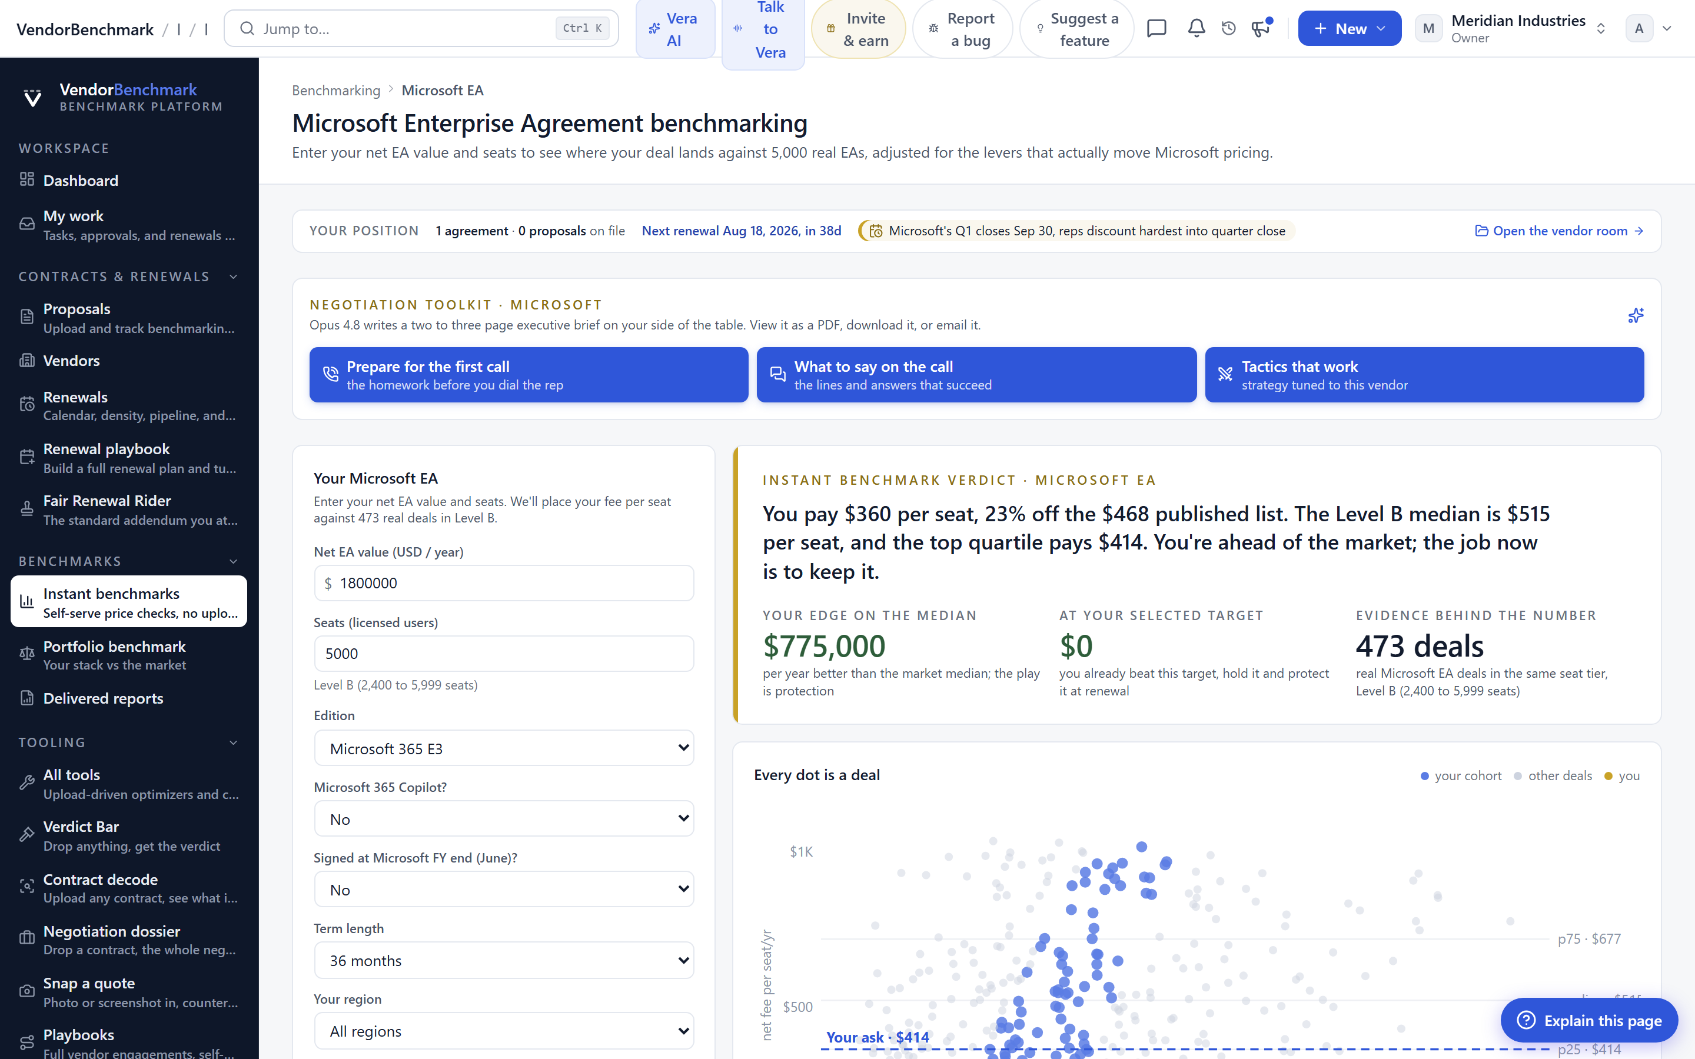This screenshot has height=1059, width=1695.
Task: Open the announcements megaphone icon
Action: tap(1261, 29)
